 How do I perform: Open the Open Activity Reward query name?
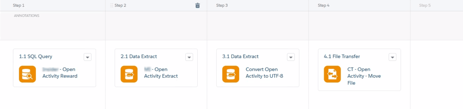60,73
